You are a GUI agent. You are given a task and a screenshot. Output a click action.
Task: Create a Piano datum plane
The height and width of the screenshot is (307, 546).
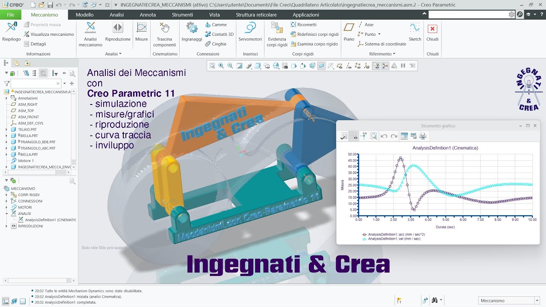349,32
